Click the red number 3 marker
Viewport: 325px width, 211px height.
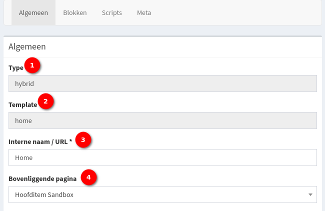pyautogui.click(x=83, y=139)
